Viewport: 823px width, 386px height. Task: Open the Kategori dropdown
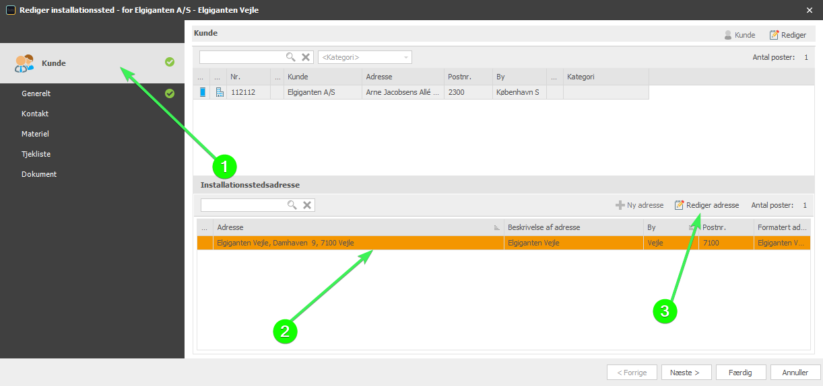[365, 57]
